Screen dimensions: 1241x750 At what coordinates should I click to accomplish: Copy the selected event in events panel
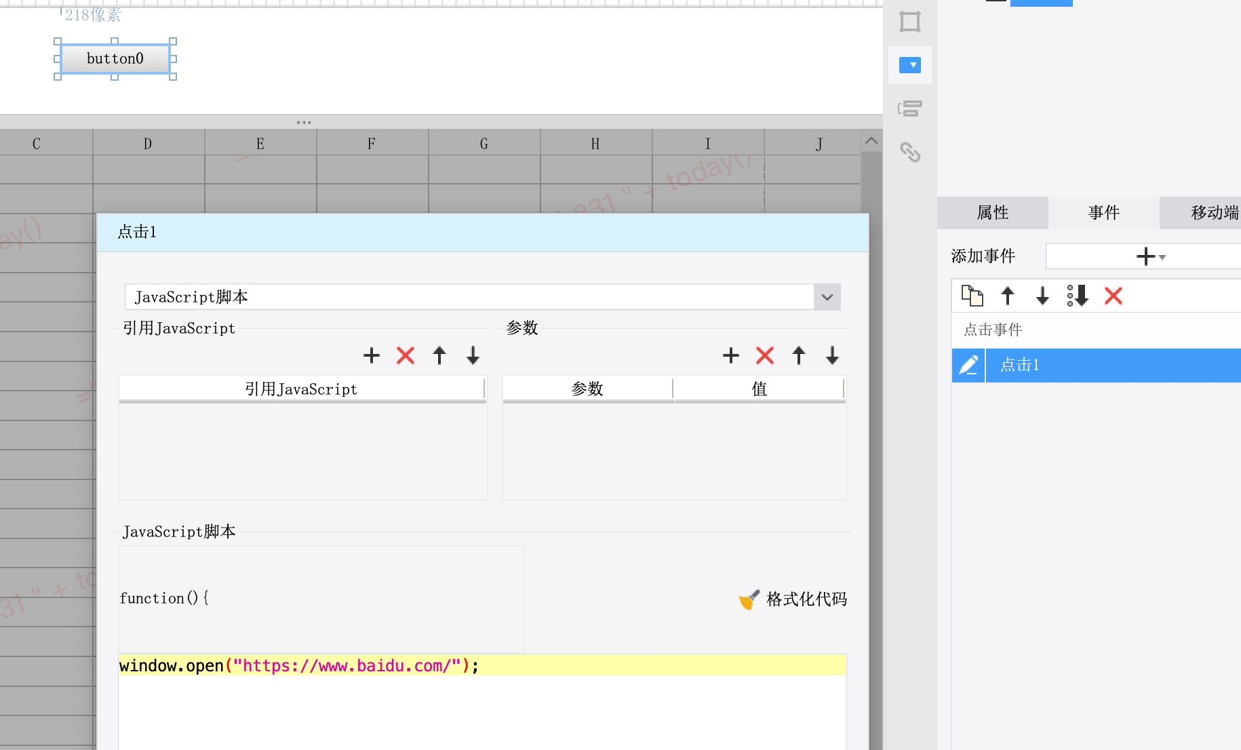tap(972, 296)
